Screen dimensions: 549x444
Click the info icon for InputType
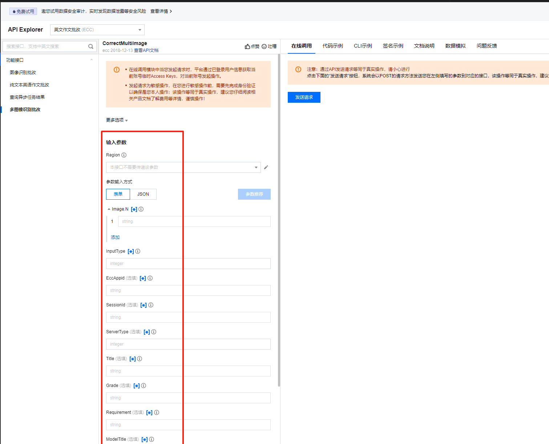[138, 251]
